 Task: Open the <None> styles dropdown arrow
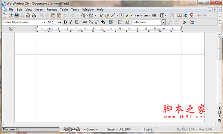point(164,22)
